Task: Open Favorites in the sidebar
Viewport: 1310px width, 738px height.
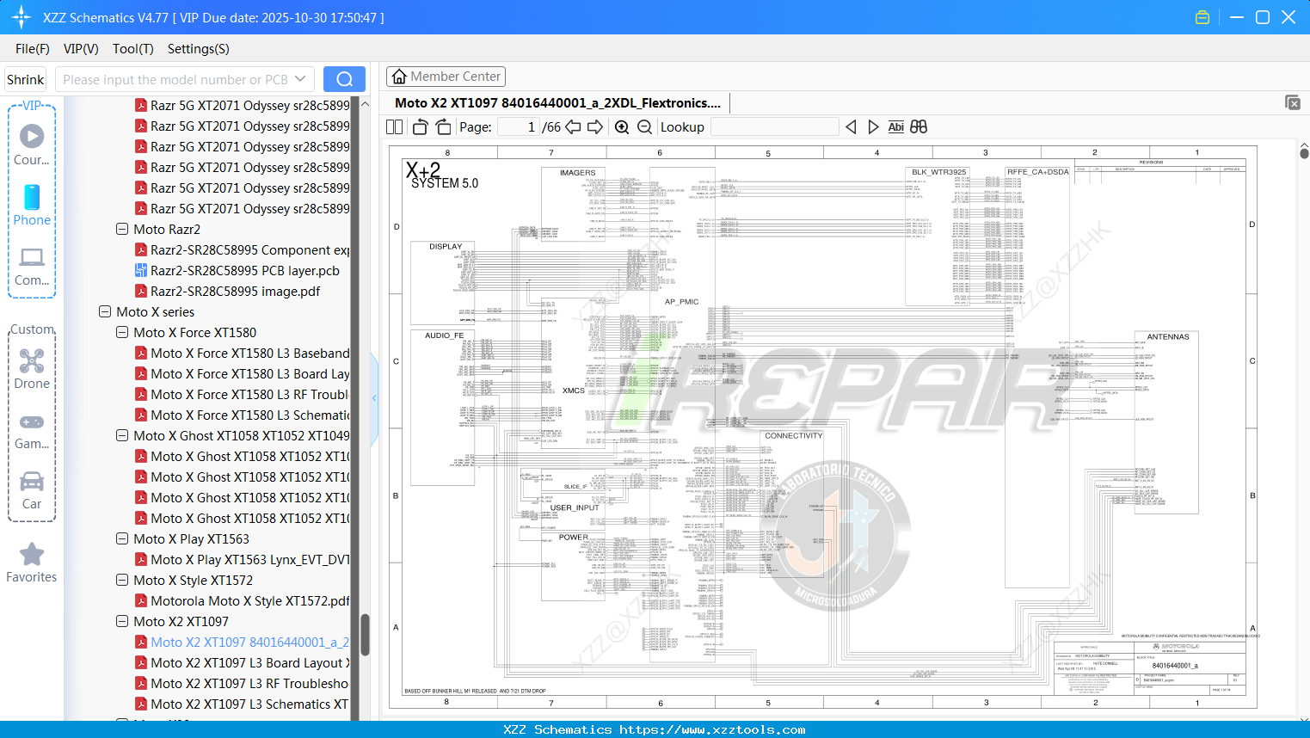Action: point(32,563)
